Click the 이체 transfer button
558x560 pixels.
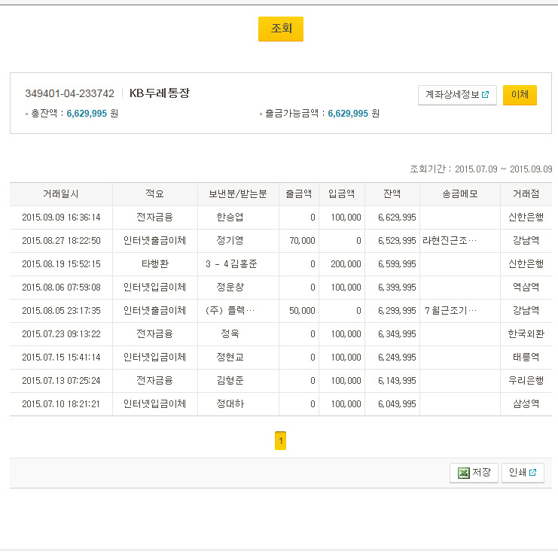coord(520,95)
